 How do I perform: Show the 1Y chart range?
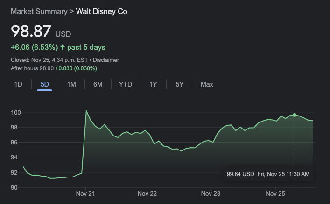(x=153, y=84)
